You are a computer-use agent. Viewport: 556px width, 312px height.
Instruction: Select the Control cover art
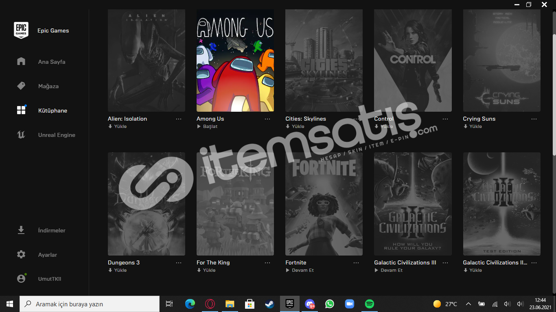point(413,61)
